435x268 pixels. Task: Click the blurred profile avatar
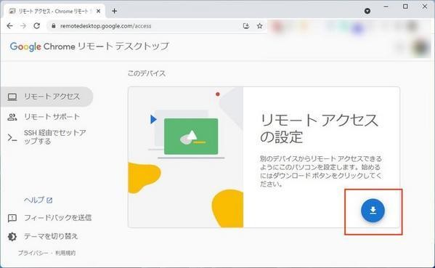click(x=421, y=48)
